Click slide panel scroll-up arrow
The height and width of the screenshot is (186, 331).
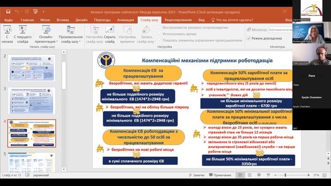[64, 52]
